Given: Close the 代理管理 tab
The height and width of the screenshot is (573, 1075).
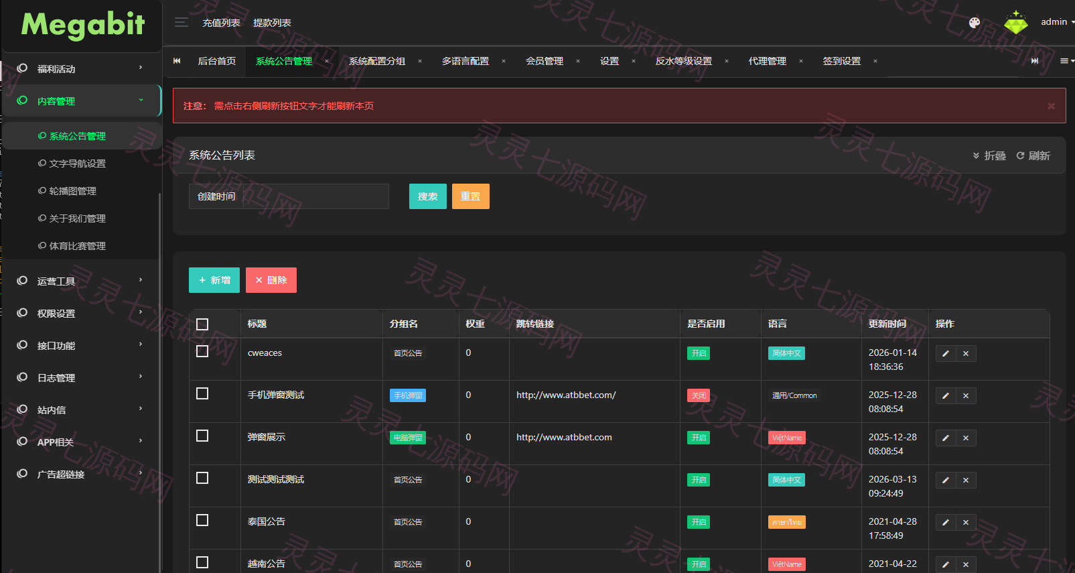Looking at the screenshot, I should [801, 61].
